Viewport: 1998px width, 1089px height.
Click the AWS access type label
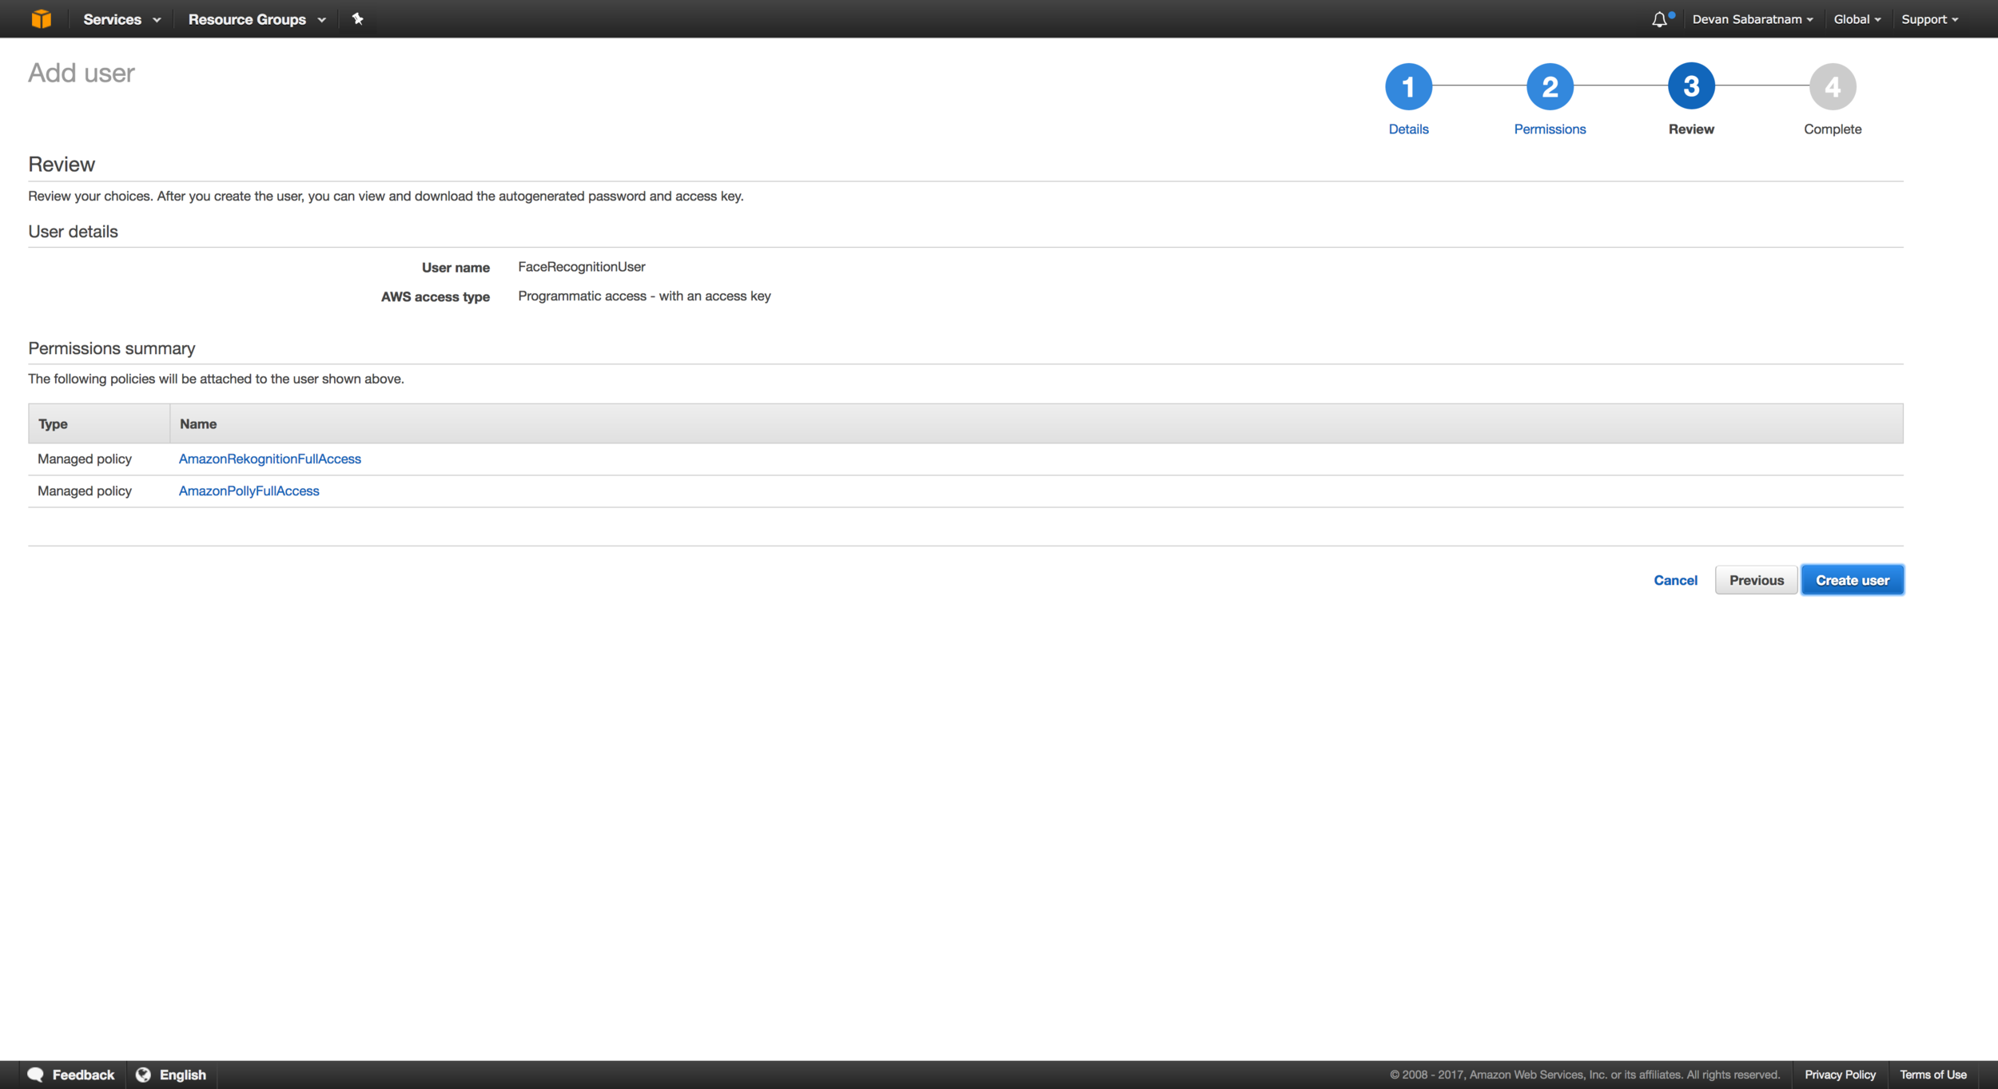click(x=436, y=297)
